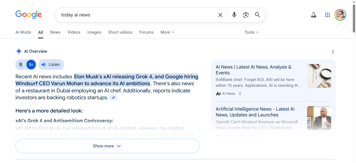Screen dimensions: 356x163
Task: Open 'AI News | Latest AI News, Analysis & Events'
Action: pyautogui.click(x=254, y=70)
